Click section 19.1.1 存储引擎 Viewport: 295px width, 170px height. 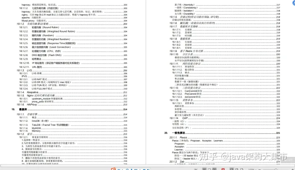point(72,114)
